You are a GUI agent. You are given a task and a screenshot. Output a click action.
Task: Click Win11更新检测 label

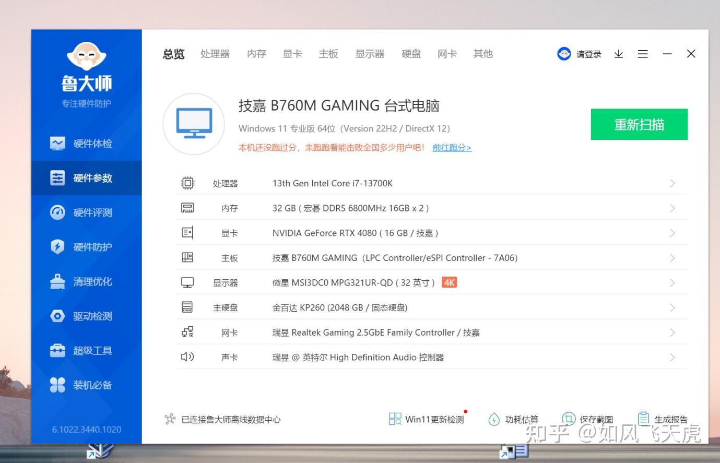tap(434, 420)
